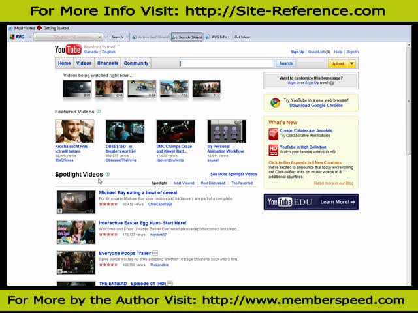
Task: Open OBSESSED featured video thumbnail
Action: [125, 131]
